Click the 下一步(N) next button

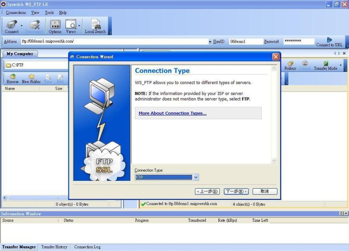236,191
